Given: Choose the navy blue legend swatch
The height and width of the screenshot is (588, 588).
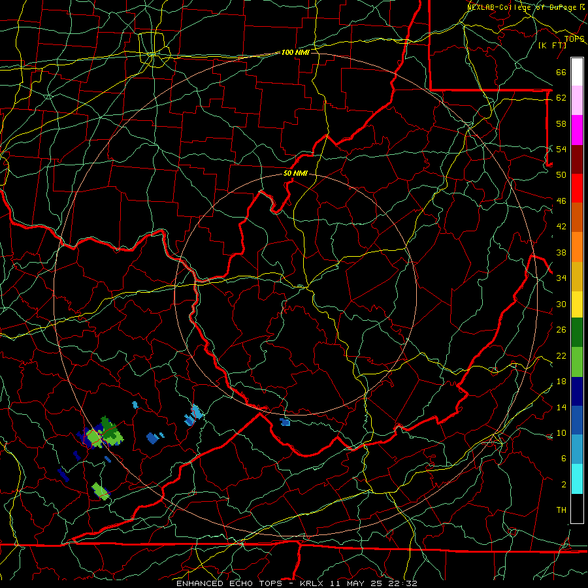Looking at the screenshot, I should point(577,391).
